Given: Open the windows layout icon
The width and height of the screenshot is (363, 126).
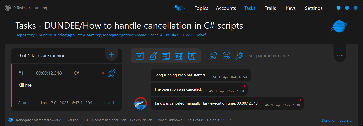Looking at the screenshot, I should coord(166,56).
